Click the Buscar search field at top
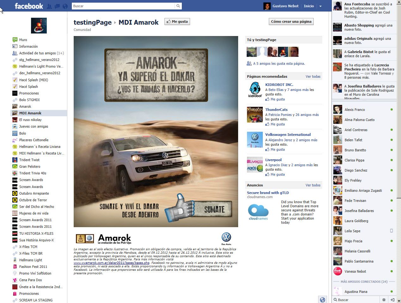Image resolution: width=401 pixels, height=303 pixels. [x=123, y=6]
